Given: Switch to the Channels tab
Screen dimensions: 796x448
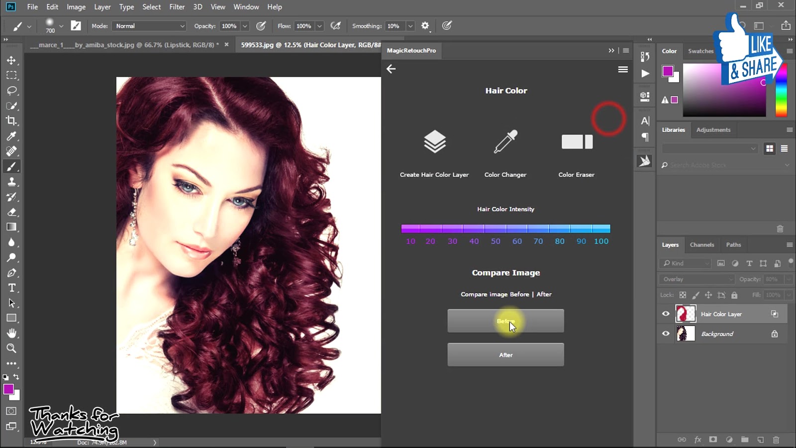Looking at the screenshot, I should pyautogui.click(x=701, y=245).
